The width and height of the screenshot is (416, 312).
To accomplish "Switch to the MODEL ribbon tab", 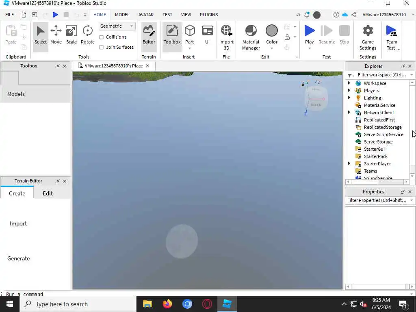I will coord(122,15).
